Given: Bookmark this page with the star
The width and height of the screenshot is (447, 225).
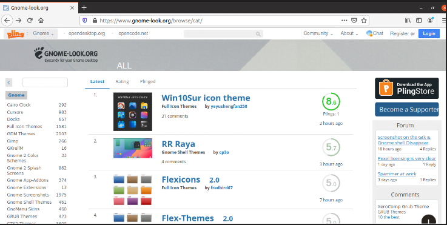Looking at the screenshot, I should click(364, 21).
